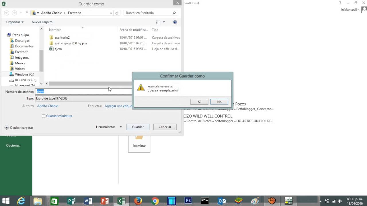Image resolution: width=367 pixels, height=206 pixels.
Task: Click navigation pane scroll up arrow
Action: [41, 29]
